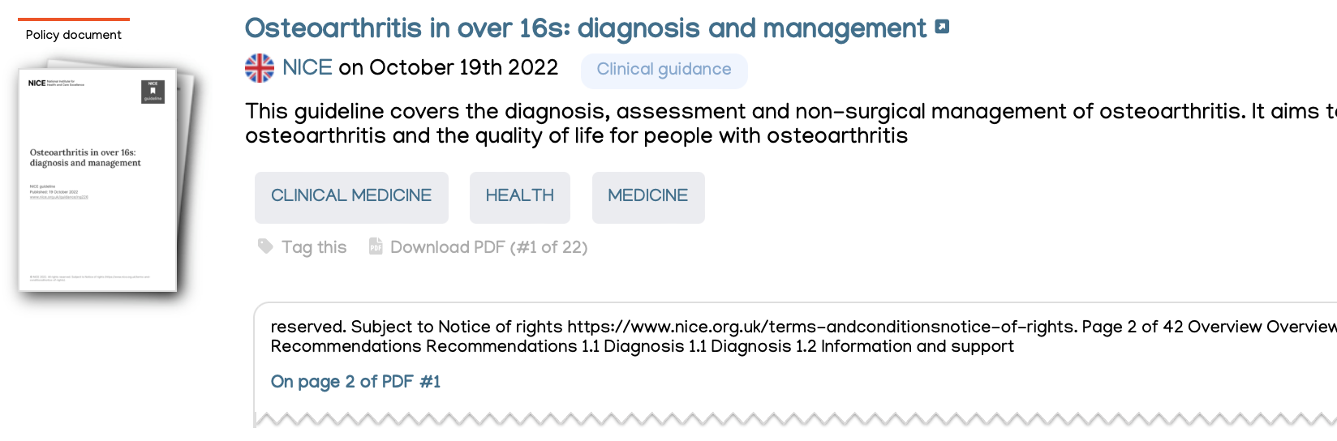Choose the HEALTH subject tag
This screenshot has height=441, width=1337.
point(519,196)
